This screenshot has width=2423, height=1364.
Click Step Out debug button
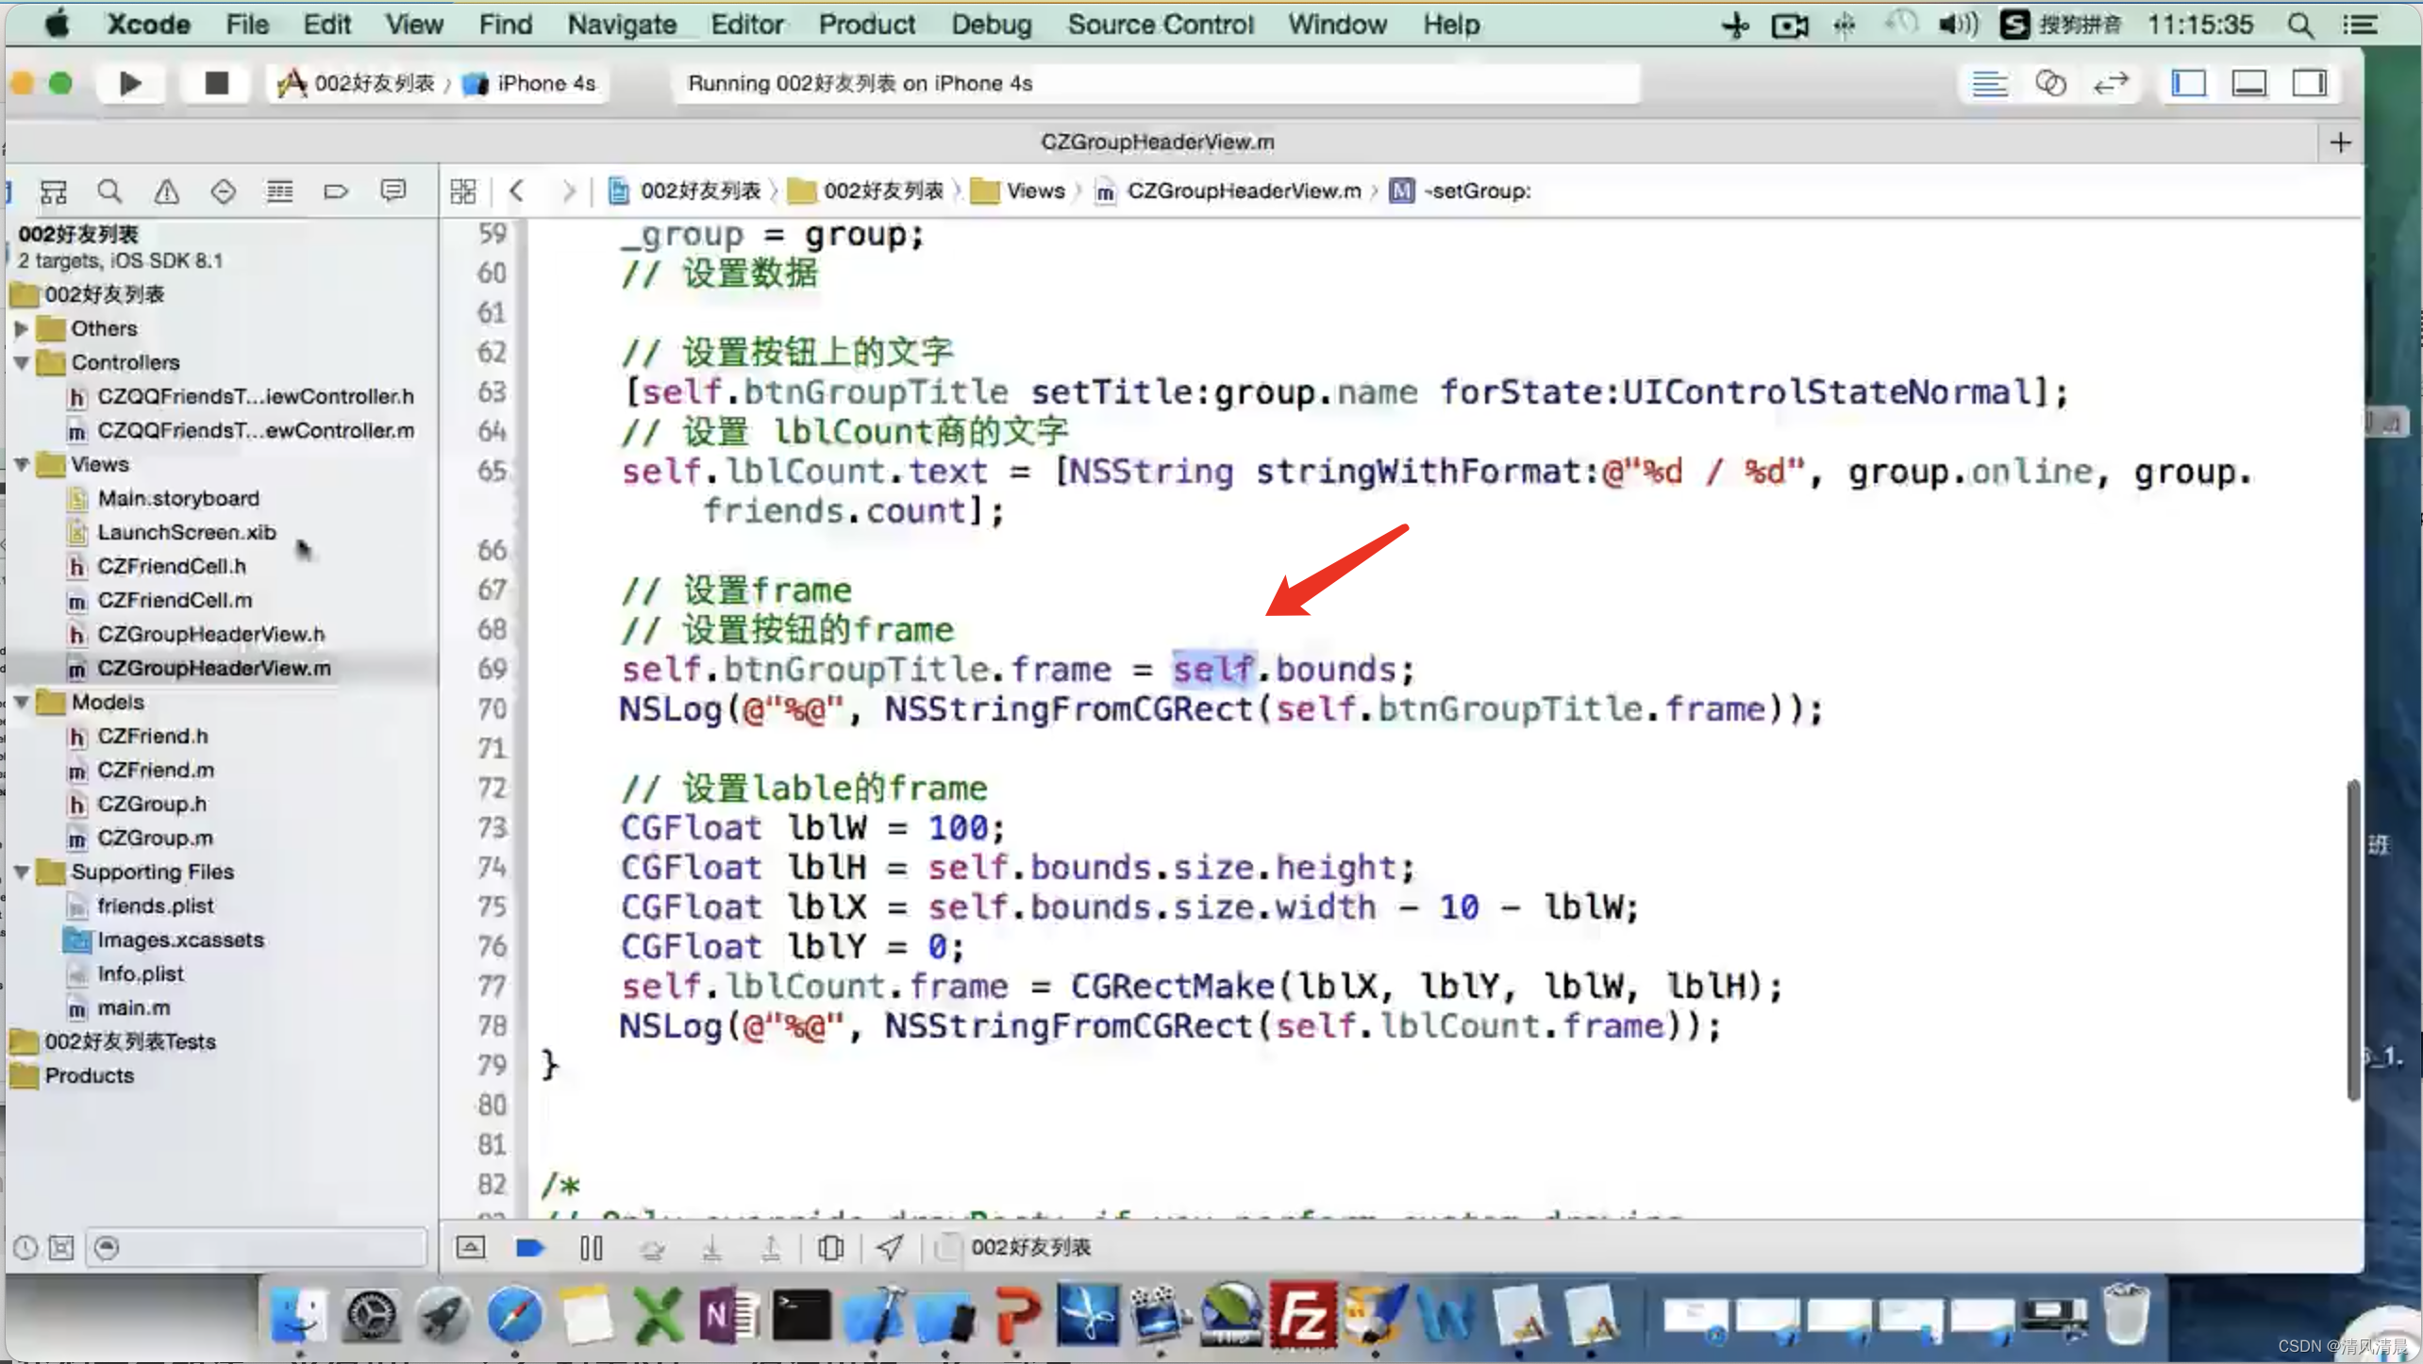pos(771,1248)
